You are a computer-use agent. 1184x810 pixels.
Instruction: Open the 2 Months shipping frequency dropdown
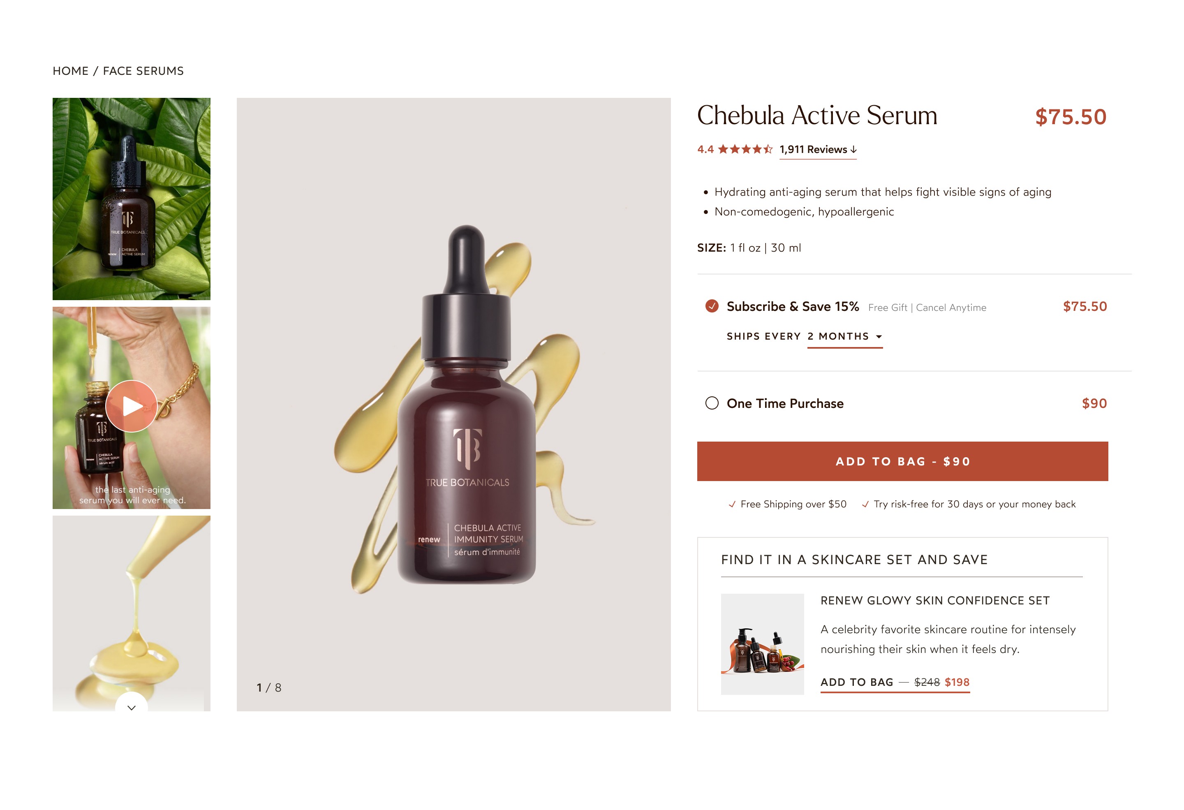click(845, 337)
